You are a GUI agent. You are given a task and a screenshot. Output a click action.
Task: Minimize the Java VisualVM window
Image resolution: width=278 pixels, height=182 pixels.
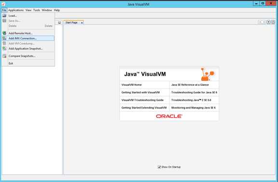coord(256,3)
